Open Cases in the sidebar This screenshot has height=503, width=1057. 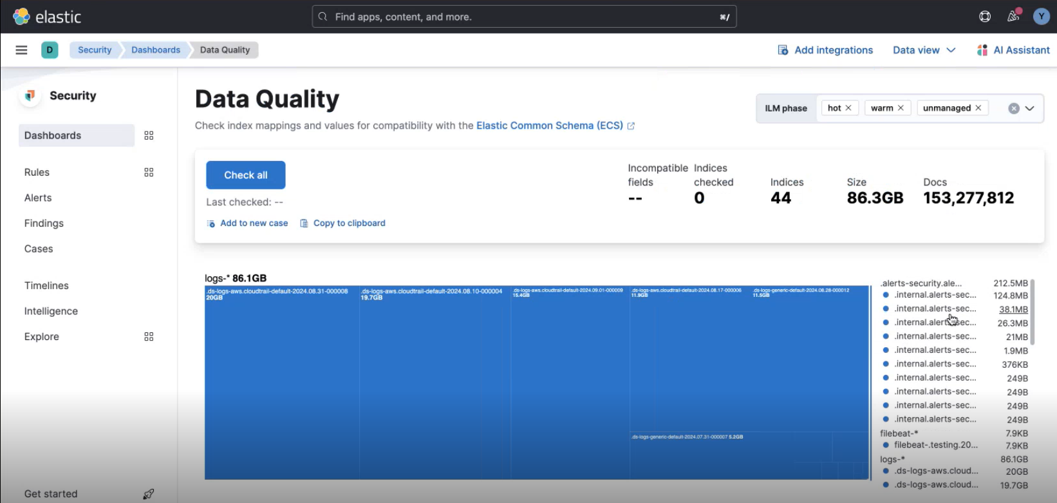(x=39, y=249)
